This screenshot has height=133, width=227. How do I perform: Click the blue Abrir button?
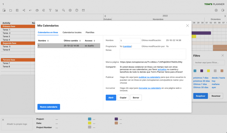click(111, 98)
